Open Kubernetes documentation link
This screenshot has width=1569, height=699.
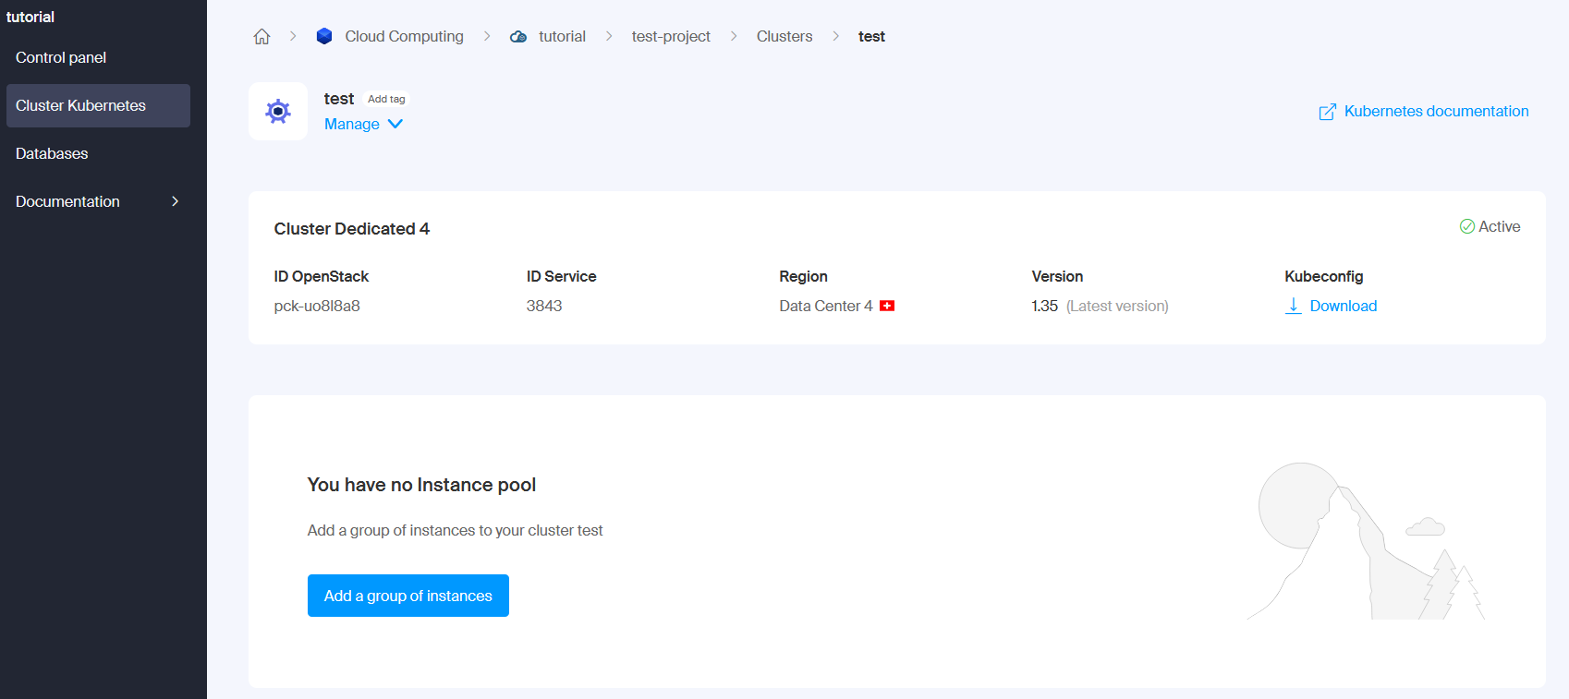[x=1436, y=111]
